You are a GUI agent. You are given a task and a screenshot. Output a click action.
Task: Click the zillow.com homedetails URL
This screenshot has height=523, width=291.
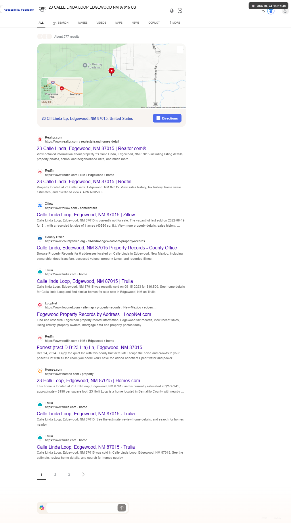point(71,208)
